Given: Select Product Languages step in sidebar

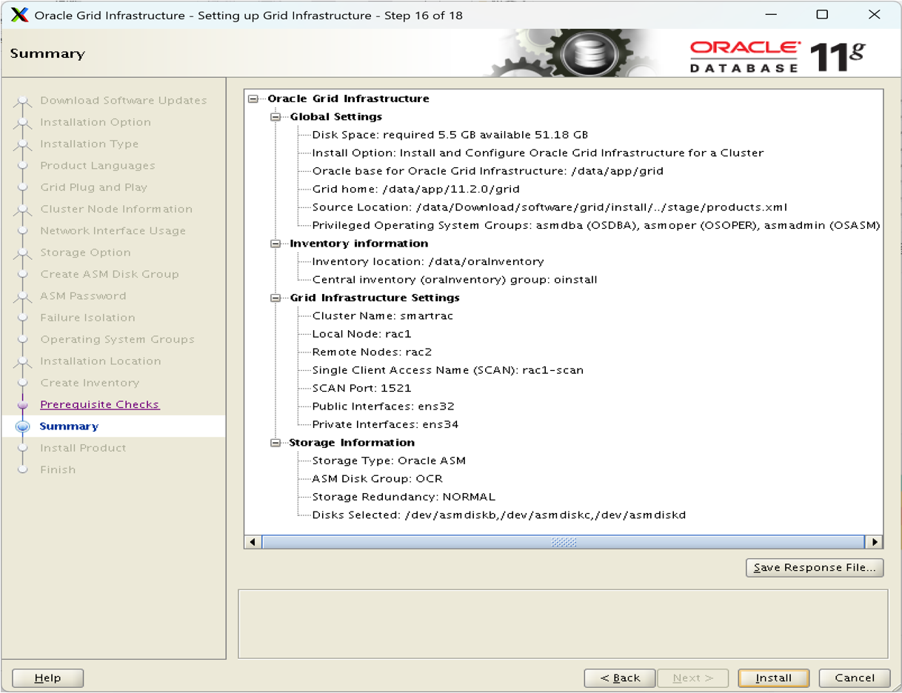Looking at the screenshot, I should click(98, 166).
